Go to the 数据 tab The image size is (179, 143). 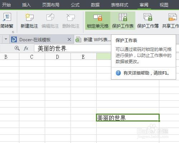95,5
